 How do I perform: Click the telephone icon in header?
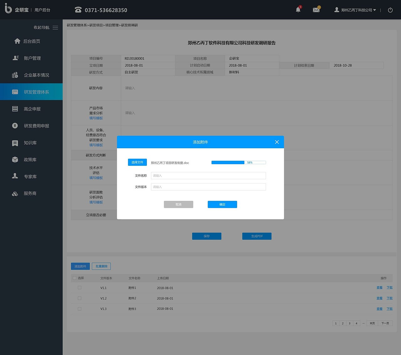pyautogui.click(x=78, y=10)
